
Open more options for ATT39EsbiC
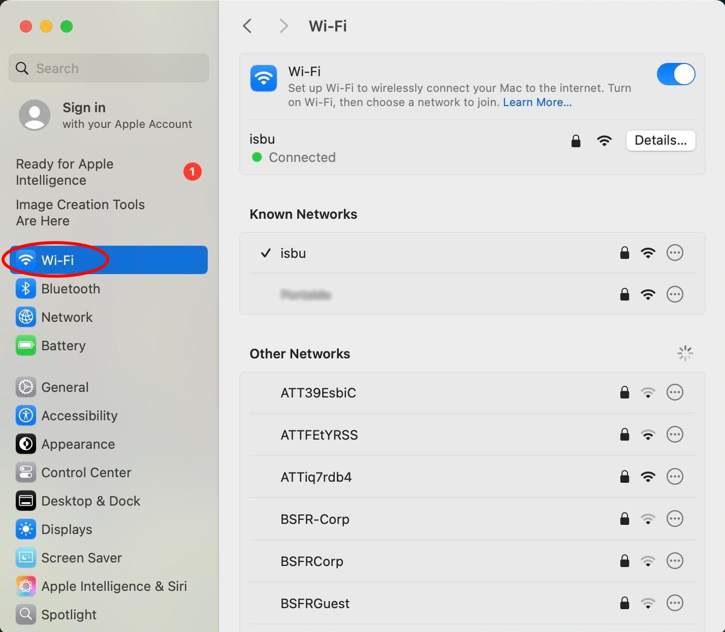pos(675,392)
